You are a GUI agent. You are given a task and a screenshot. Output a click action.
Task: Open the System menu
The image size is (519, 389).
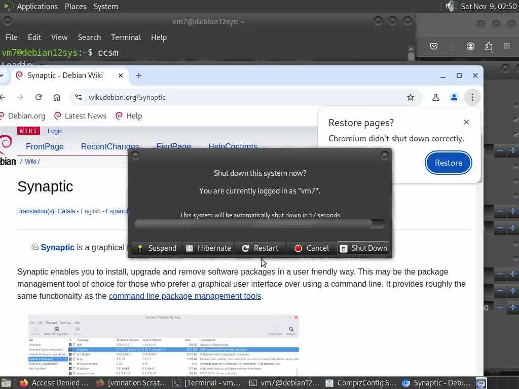click(105, 7)
